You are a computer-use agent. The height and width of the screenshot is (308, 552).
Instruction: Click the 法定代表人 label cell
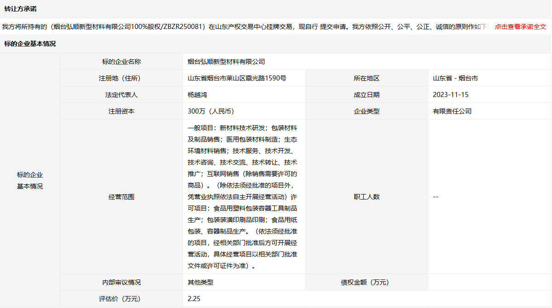pos(121,95)
